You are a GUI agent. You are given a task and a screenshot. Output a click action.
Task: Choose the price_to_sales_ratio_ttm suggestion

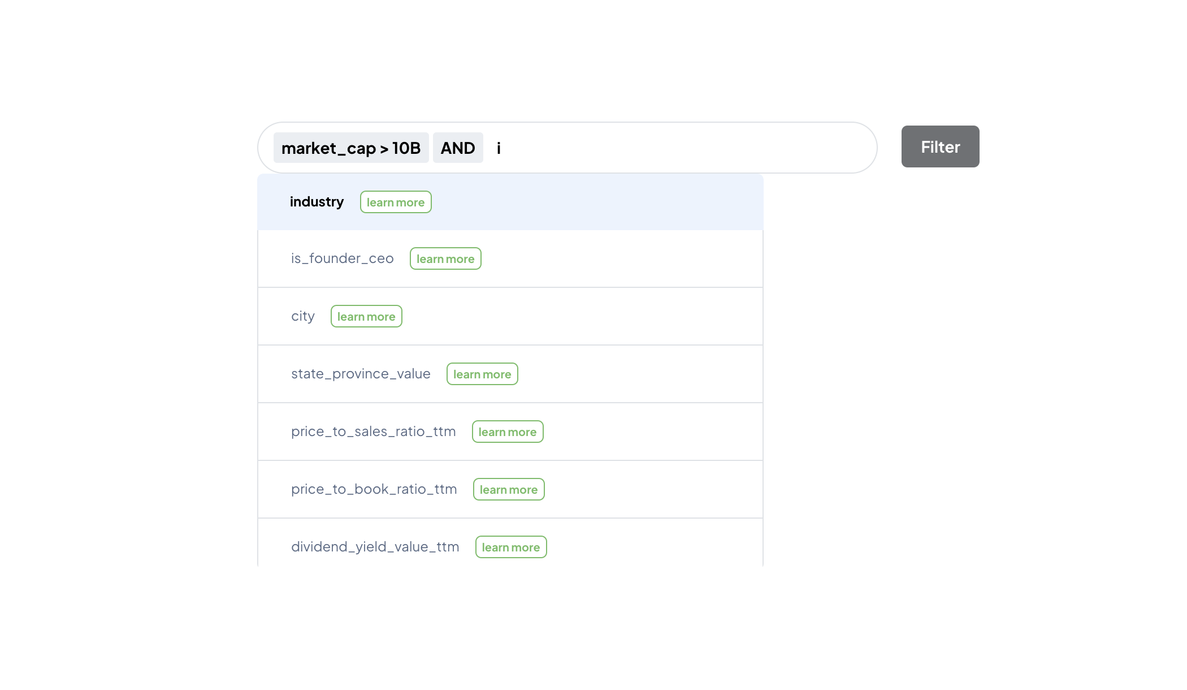[x=510, y=432]
